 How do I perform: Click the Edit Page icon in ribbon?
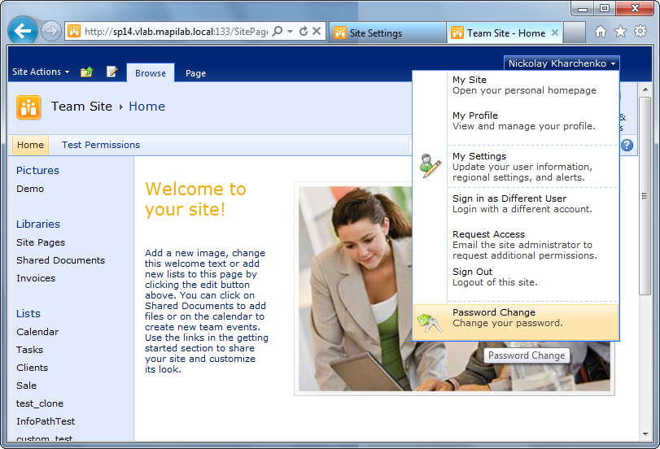click(x=112, y=72)
